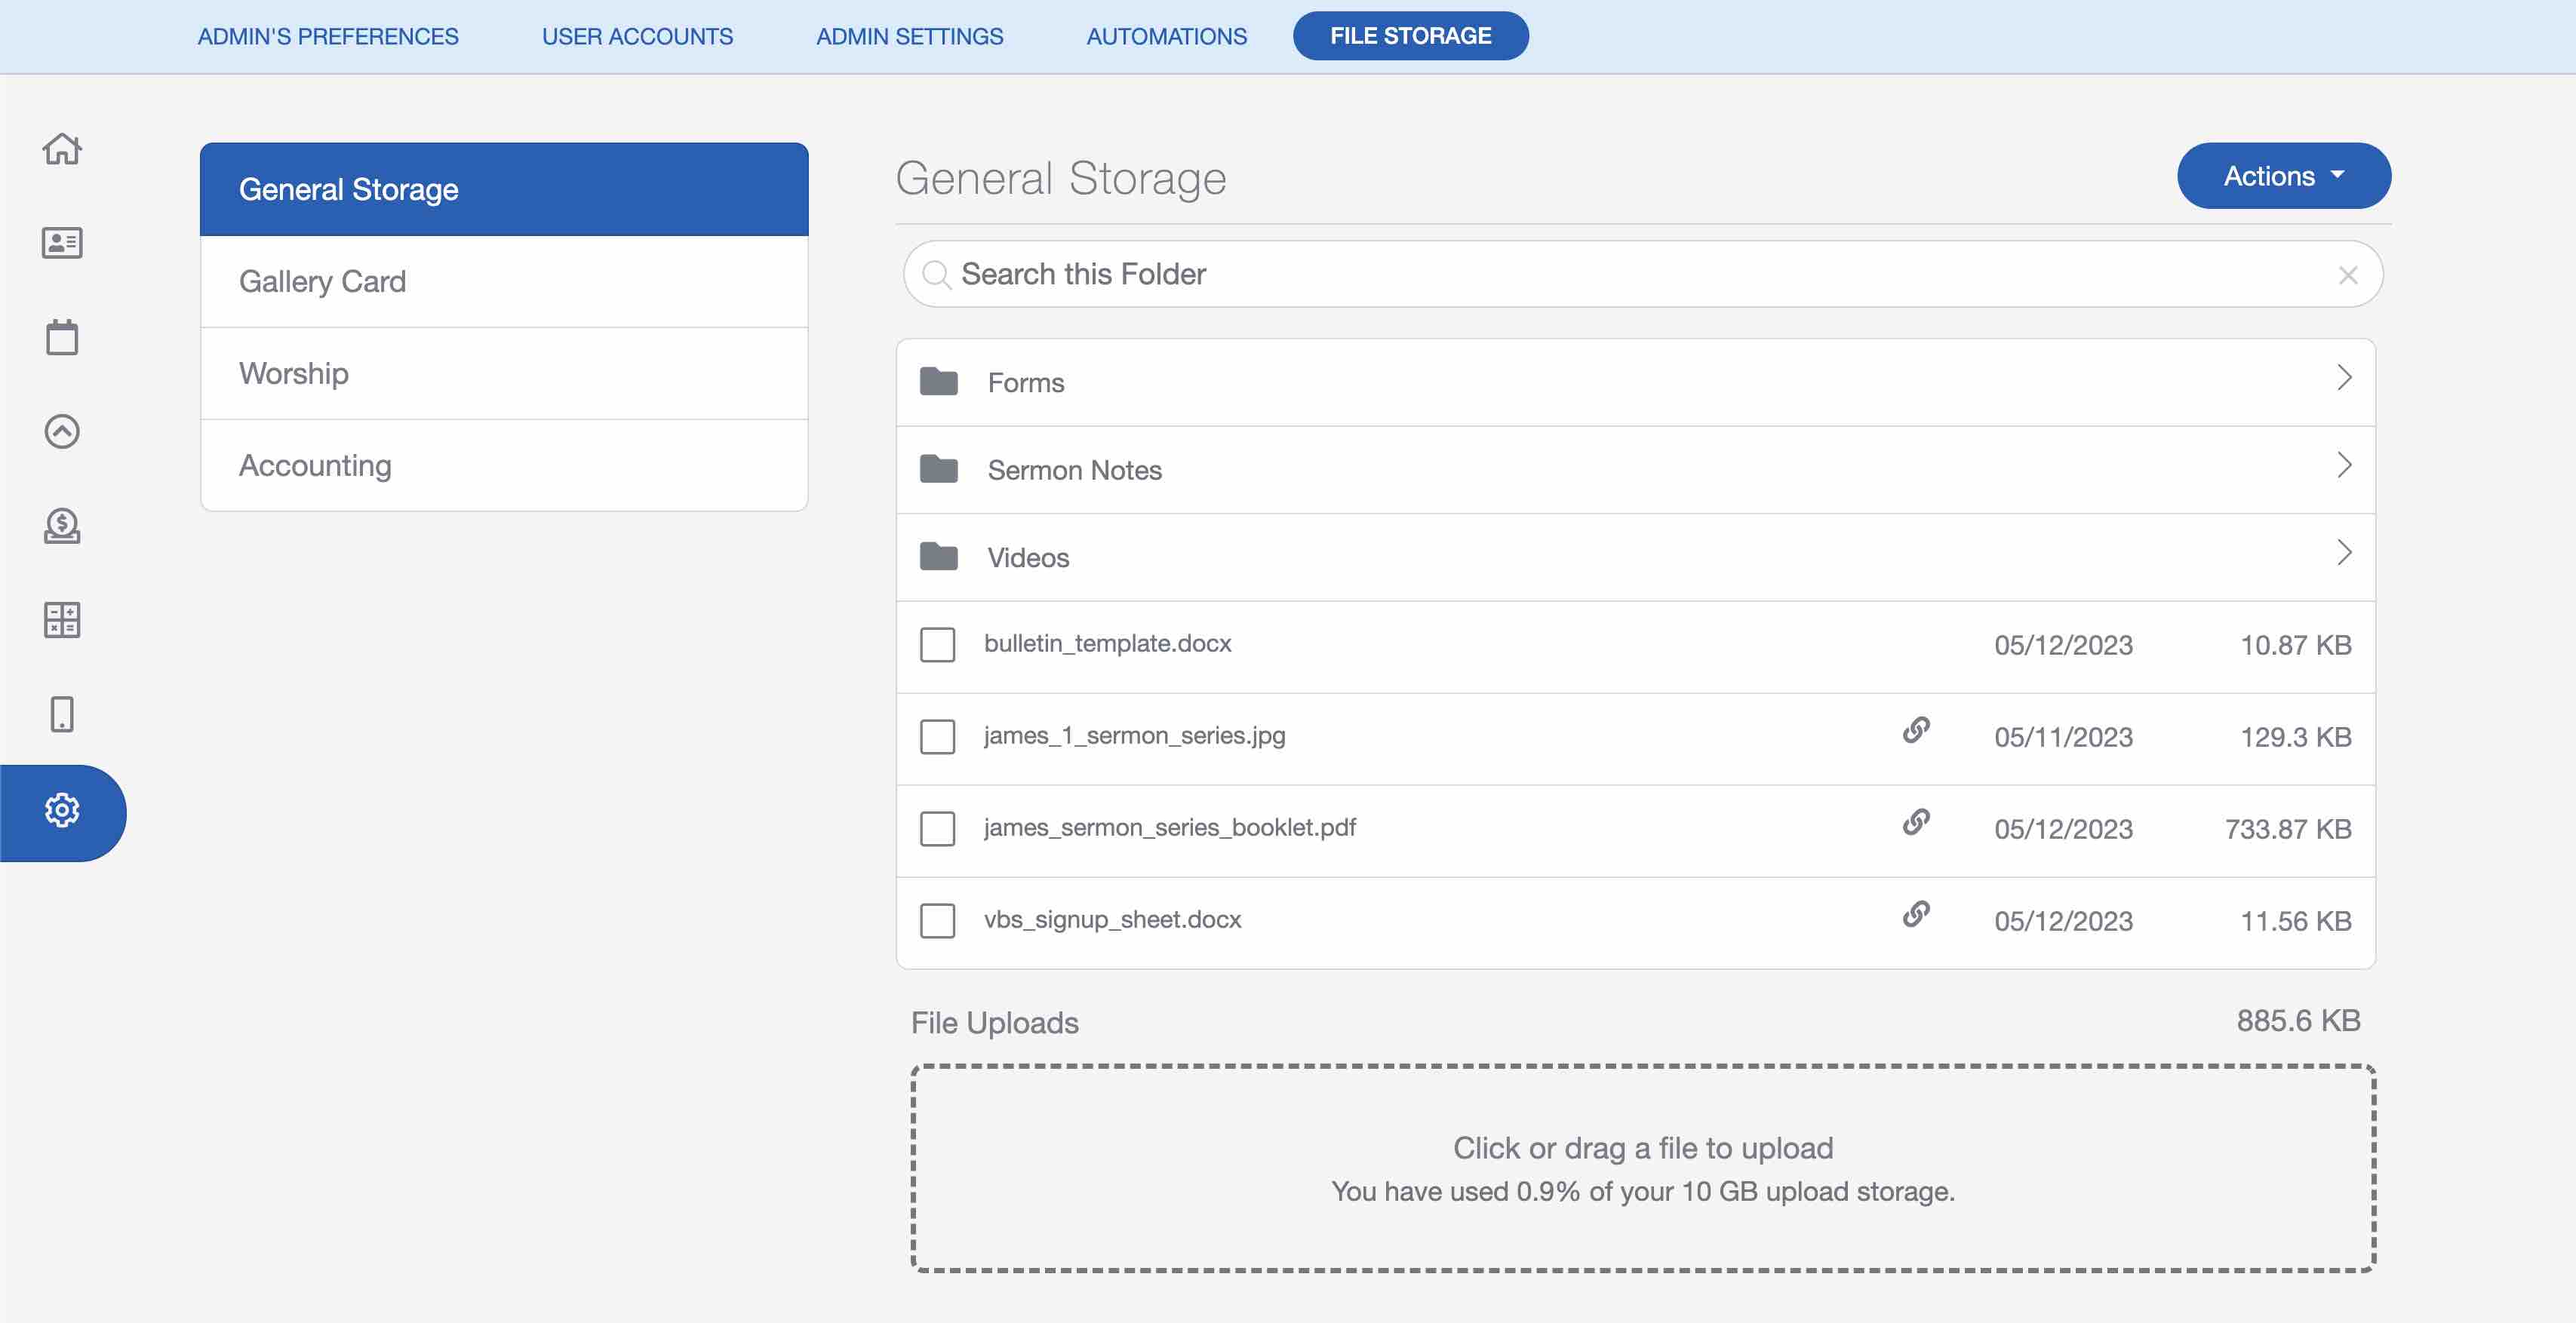The image size is (2576, 1323).
Task: Select General Storage in folder list
Action: (504, 189)
